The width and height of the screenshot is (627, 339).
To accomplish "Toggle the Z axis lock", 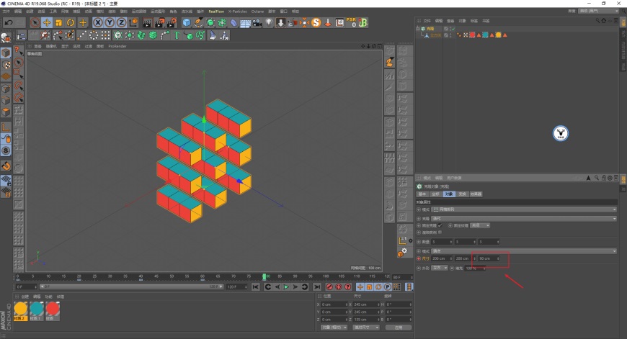I will [x=121, y=23].
